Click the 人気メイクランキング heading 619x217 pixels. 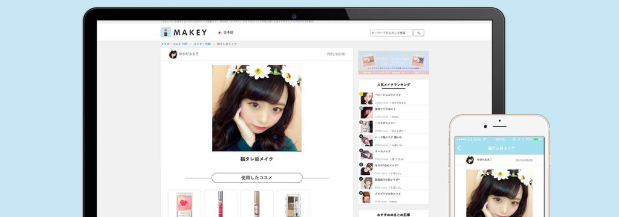pos(394,84)
